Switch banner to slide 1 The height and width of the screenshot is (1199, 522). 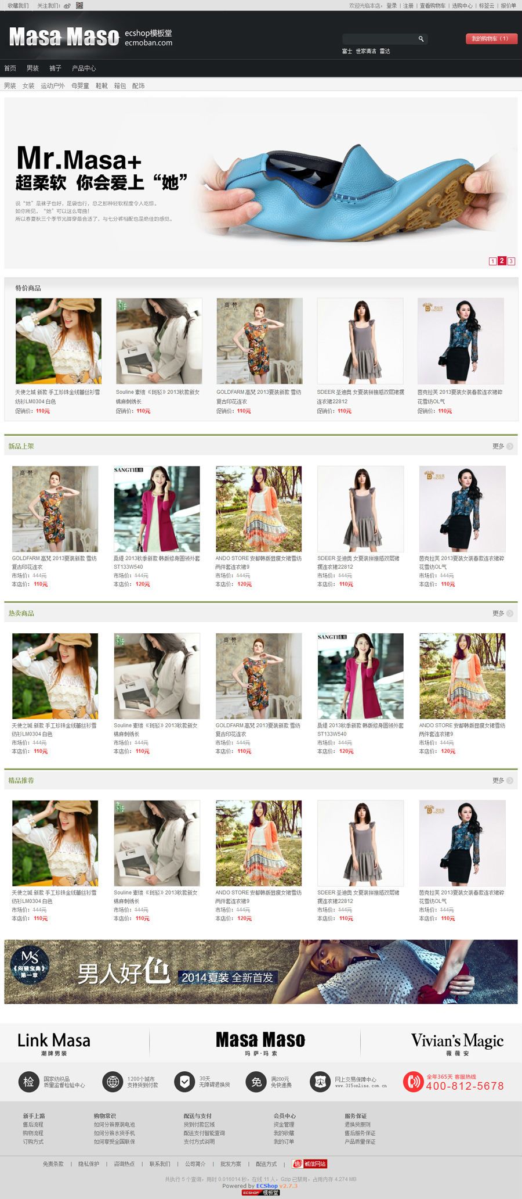pyautogui.click(x=492, y=261)
